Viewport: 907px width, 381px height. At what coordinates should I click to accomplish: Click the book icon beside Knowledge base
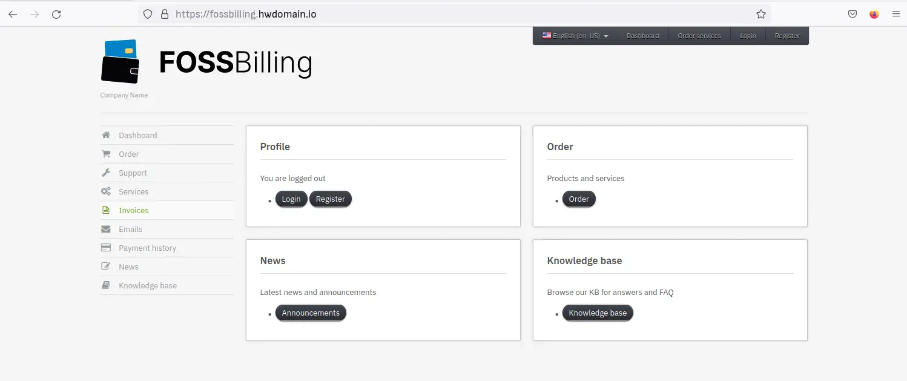(106, 285)
